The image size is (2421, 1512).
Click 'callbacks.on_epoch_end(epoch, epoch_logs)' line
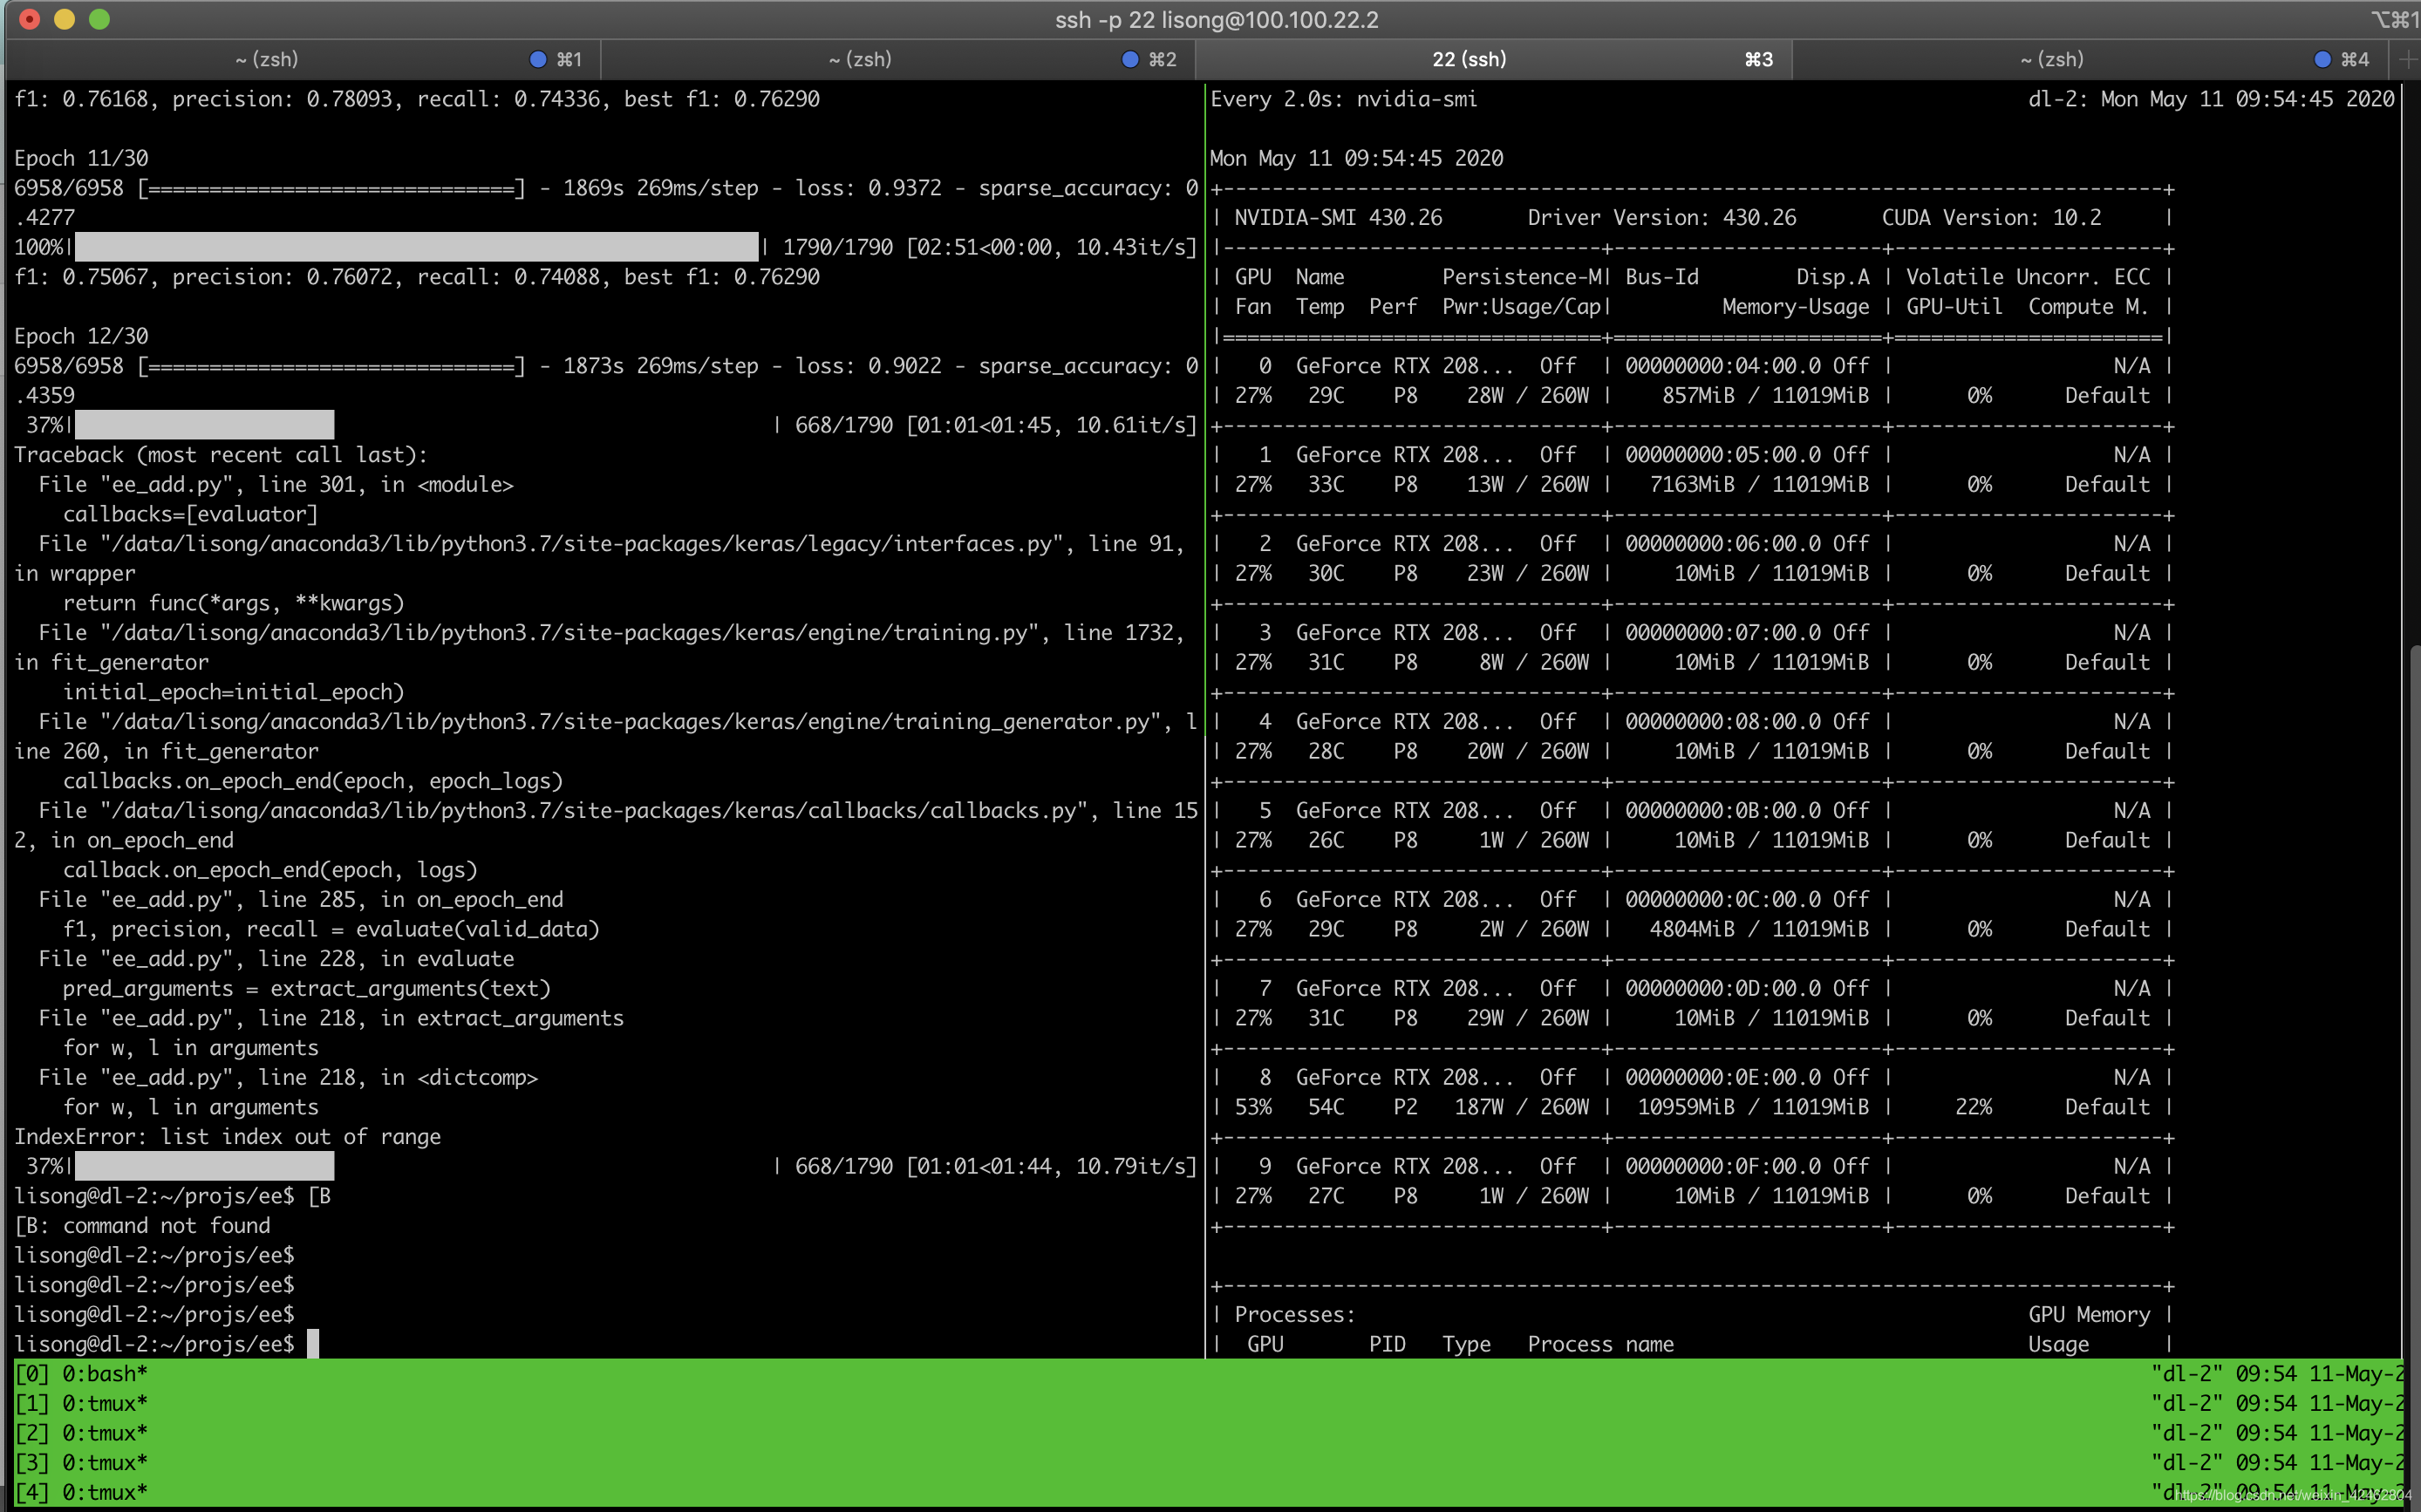click(x=313, y=781)
